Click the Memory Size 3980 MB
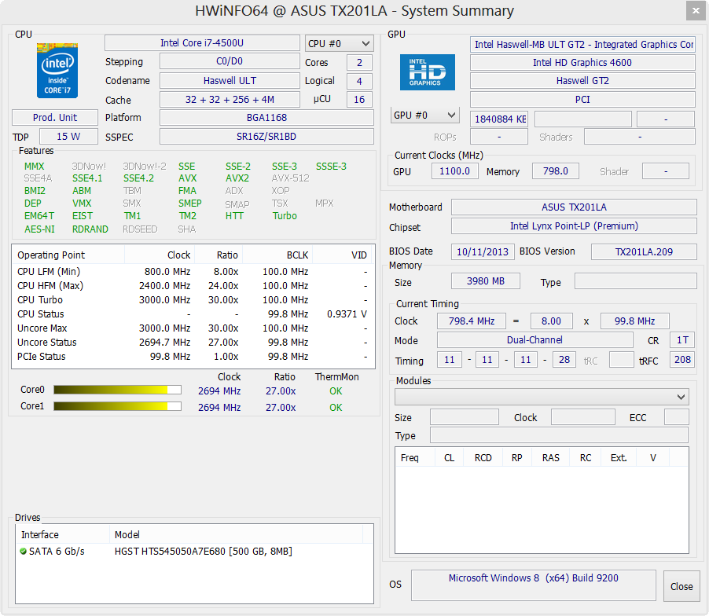The image size is (709, 616). coord(486,281)
